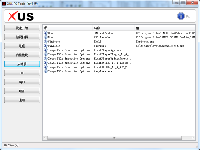Open the 端口 ports section
The image size is (200, 150).
tap(22, 82)
